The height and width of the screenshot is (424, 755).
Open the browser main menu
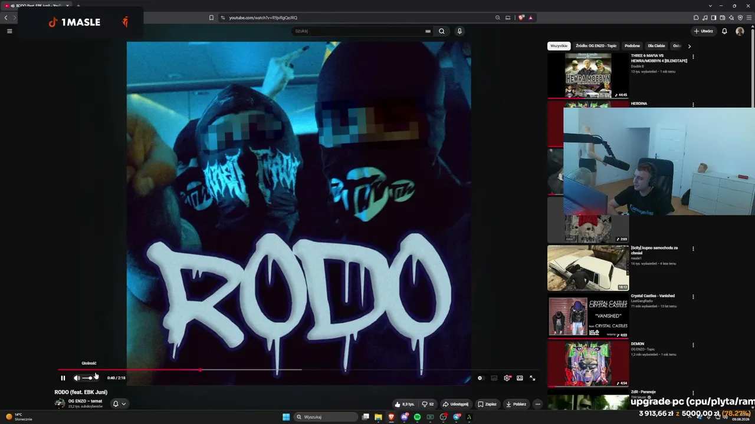749,18
